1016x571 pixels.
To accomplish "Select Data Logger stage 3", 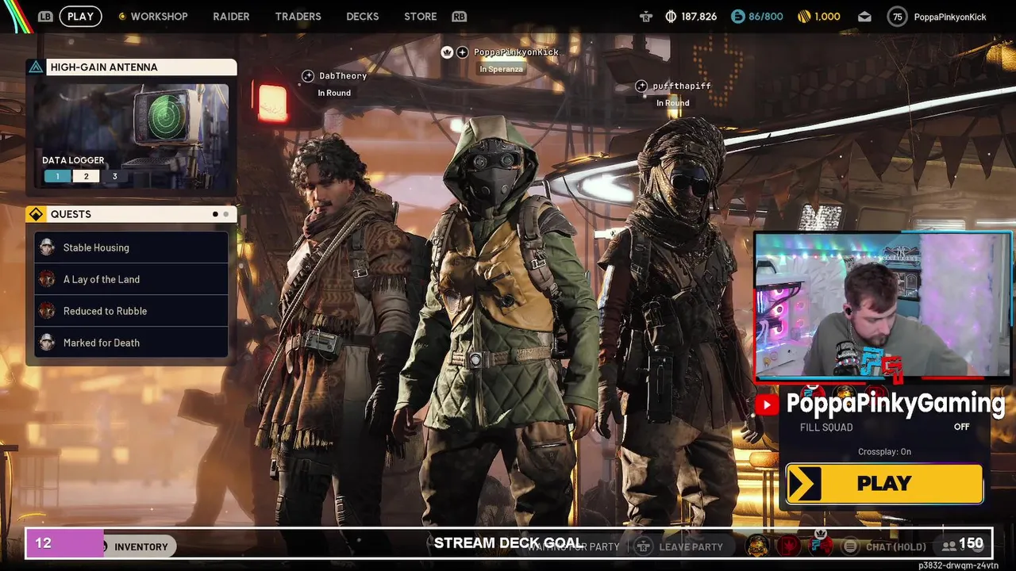I will (114, 176).
